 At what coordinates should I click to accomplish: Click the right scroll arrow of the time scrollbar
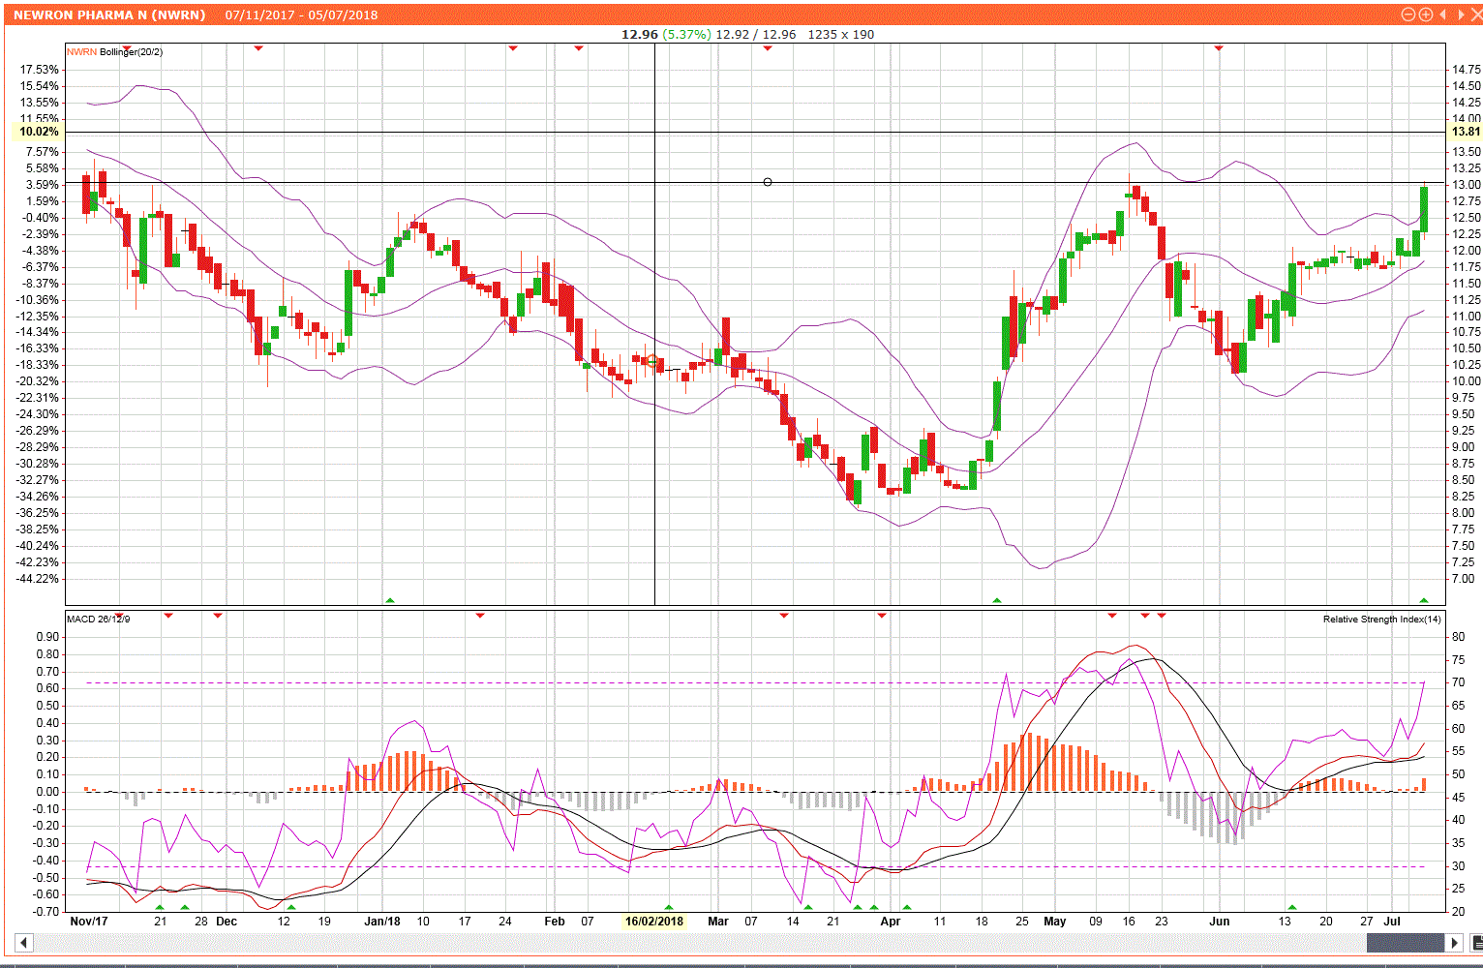[1453, 942]
